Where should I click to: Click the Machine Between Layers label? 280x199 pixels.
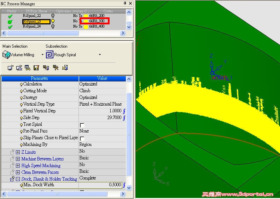pos(42,159)
